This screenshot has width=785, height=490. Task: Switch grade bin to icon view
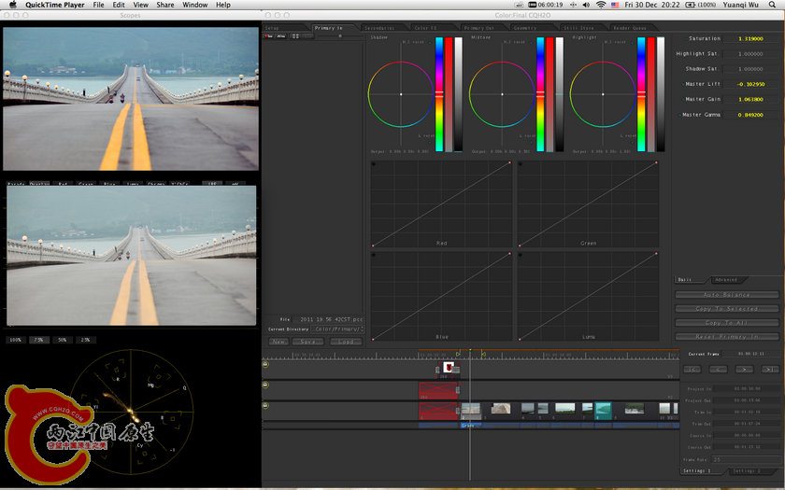[x=295, y=36]
